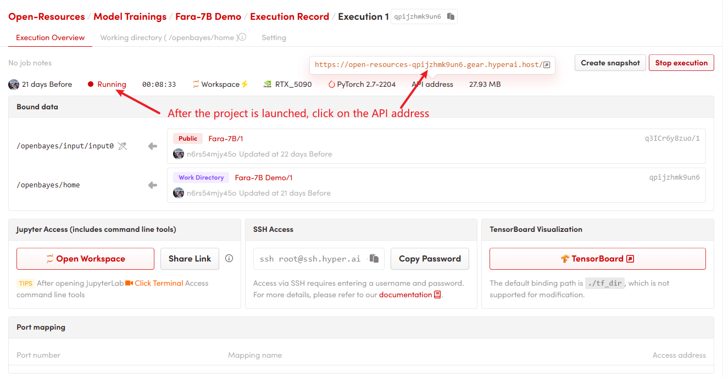Copy the execution ID qpijzhmk9un6
Viewport: 723px width, 378px height.
tap(451, 16)
